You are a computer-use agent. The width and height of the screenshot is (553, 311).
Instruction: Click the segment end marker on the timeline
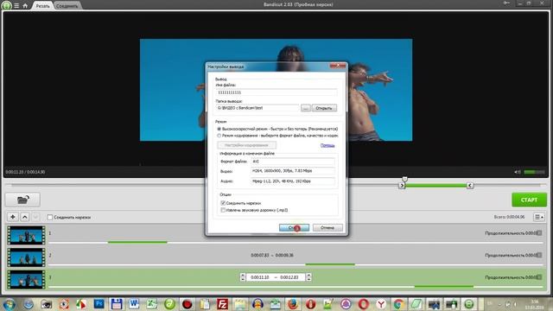tap(470, 186)
